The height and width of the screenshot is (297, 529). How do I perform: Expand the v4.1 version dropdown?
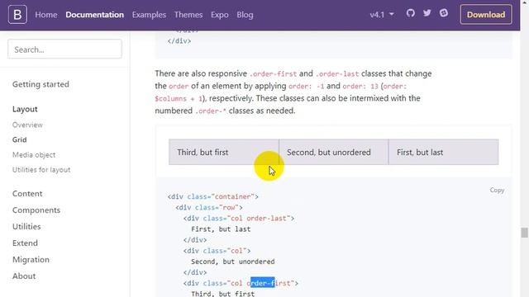(382, 15)
